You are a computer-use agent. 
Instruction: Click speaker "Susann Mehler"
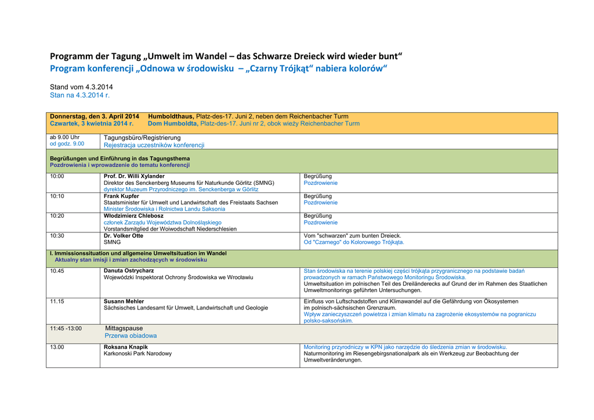click(124, 302)
